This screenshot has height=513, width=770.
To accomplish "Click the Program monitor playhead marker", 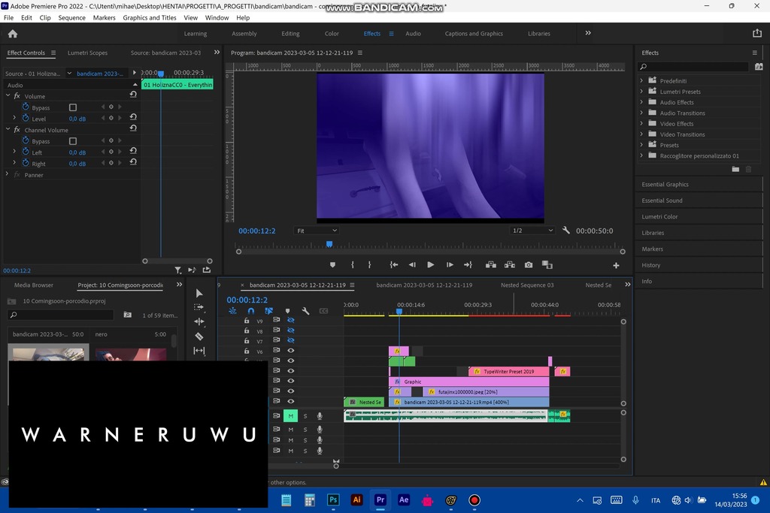I will tap(329, 244).
